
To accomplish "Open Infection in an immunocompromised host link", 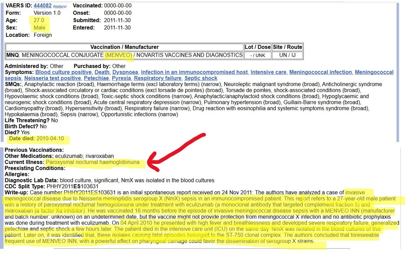I will pos(194,72).
